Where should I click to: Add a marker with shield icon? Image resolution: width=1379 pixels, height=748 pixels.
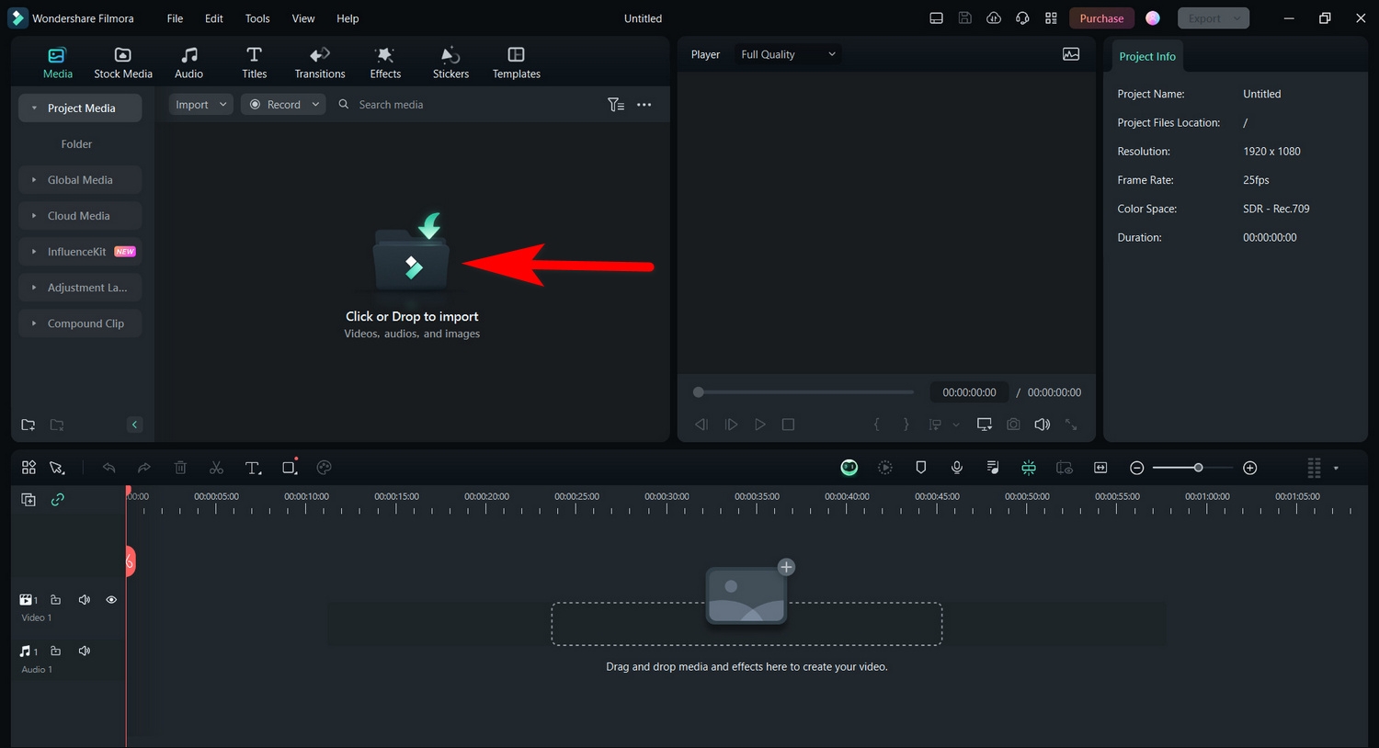click(920, 468)
